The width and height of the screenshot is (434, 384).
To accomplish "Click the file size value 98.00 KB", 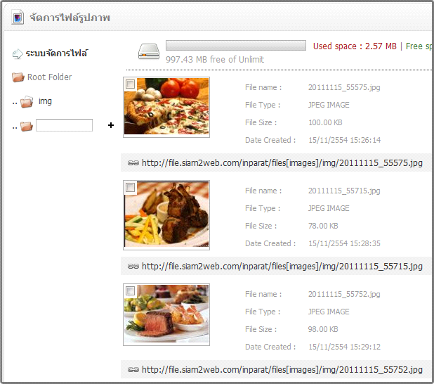I will click(x=323, y=329).
